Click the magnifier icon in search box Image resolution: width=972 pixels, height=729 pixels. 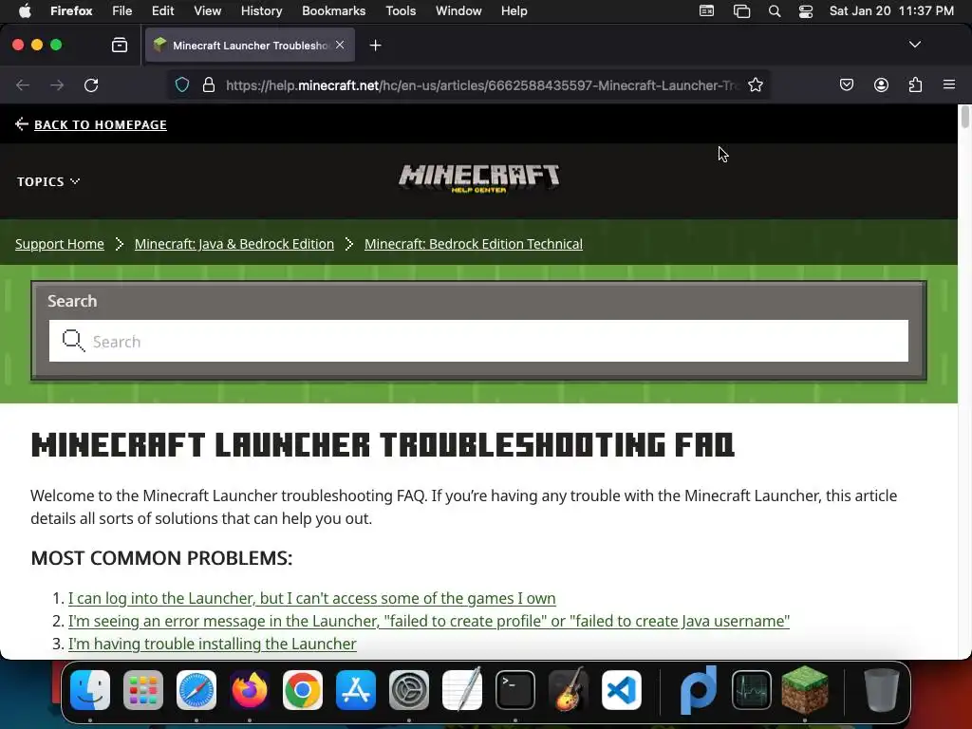(73, 341)
